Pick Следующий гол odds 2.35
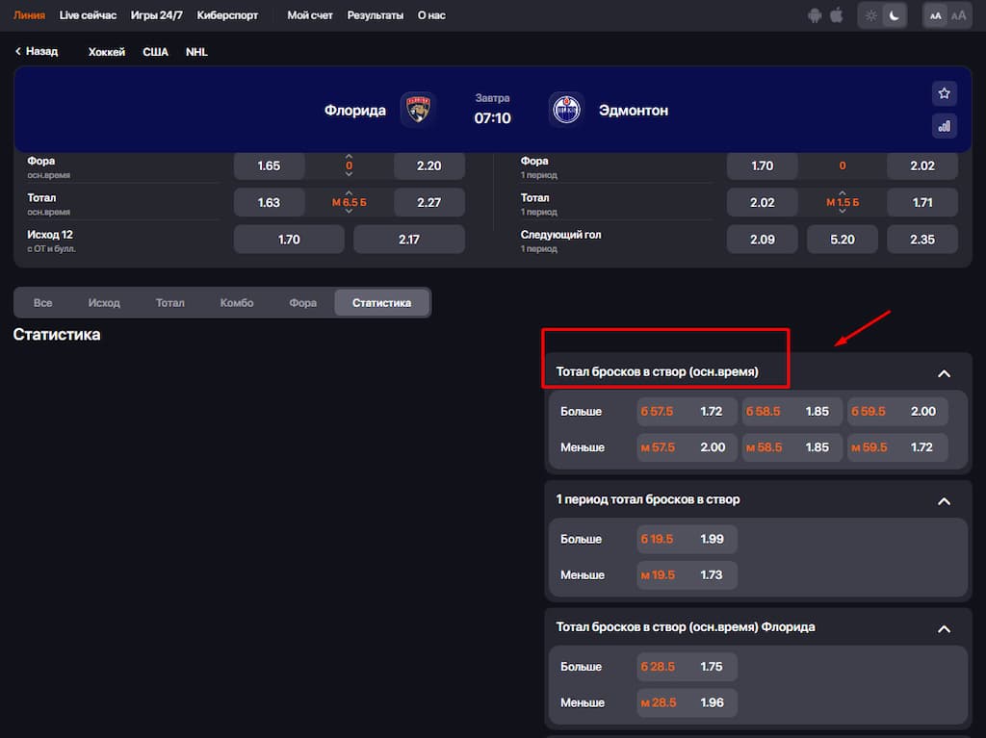Image resolution: width=986 pixels, height=738 pixels. click(x=922, y=240)
